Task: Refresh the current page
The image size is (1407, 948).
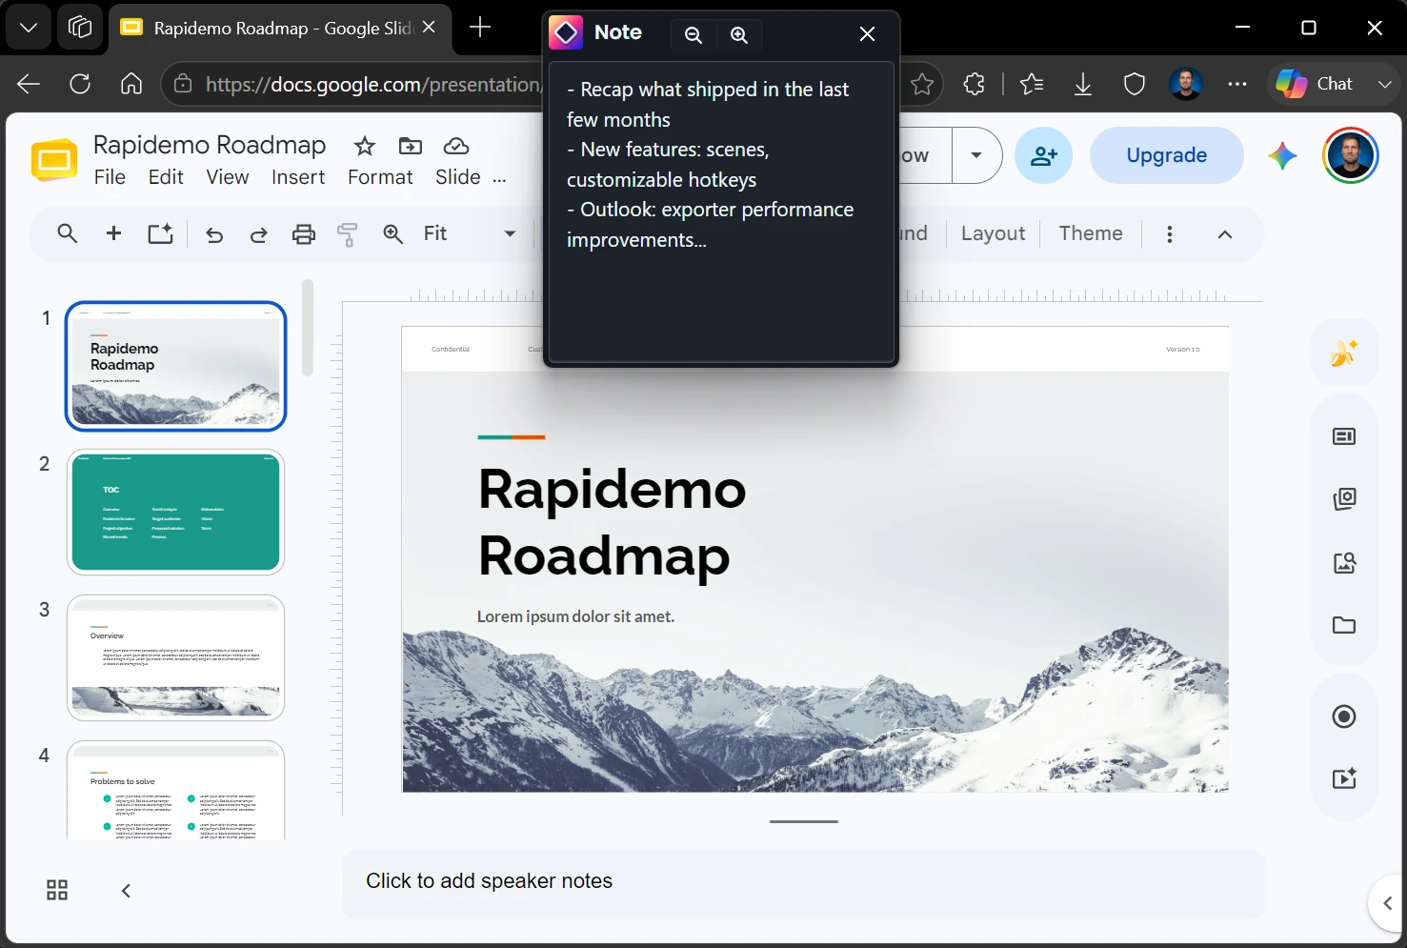Action: [x=80, y=84]
